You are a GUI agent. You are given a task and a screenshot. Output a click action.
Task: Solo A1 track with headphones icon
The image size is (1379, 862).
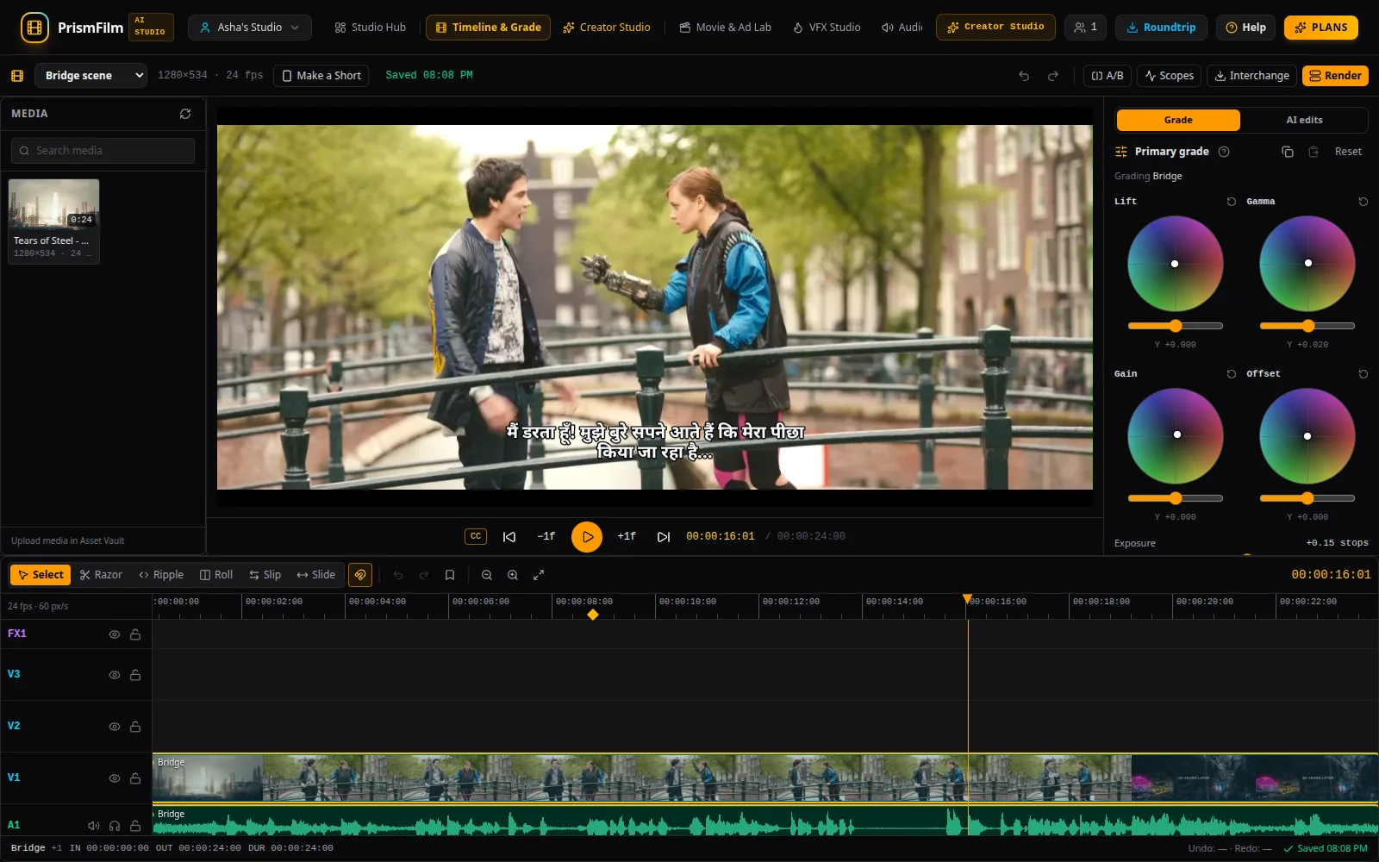[x=115, y=826]
